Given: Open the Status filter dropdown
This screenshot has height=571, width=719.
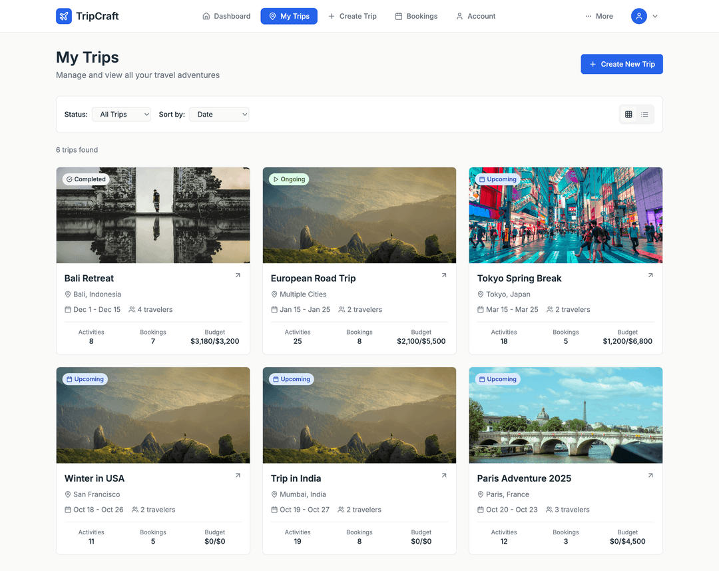Looking at the screenshot, I should coord(121,114).
